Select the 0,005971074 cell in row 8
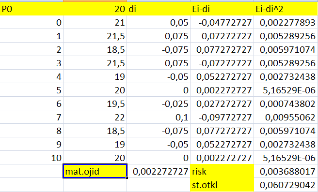Viewport: 318px width, 192px height. (x=286, y=131)
